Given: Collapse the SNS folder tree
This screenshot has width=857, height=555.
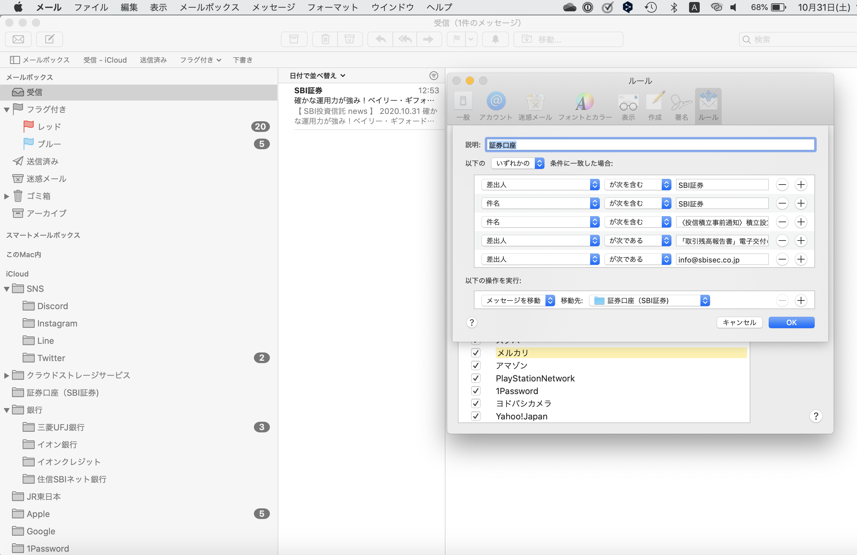Looking at the screenshot, I should tap(6, 289).
